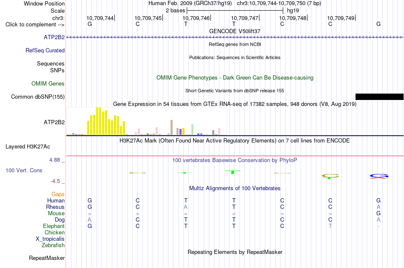Click the Gaps row label
This screenshot has height=268, width=404.
point(58,194)
